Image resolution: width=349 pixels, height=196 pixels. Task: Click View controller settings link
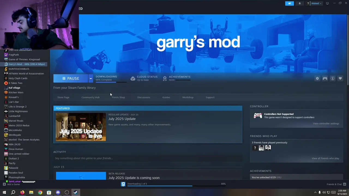click(x=326, y=124)
